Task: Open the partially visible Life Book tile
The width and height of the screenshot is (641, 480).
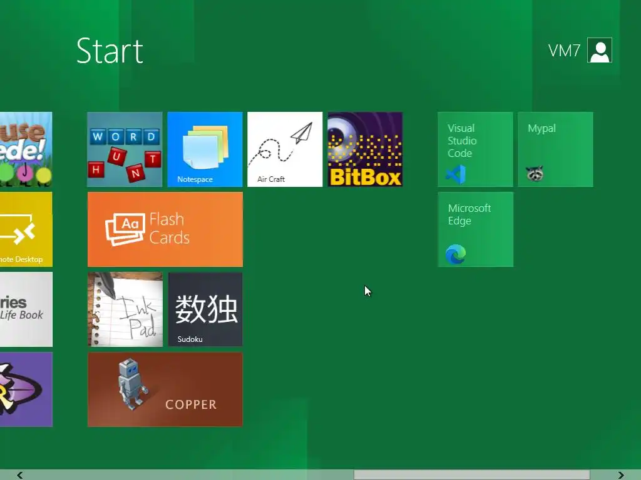Action: click(x=26, y=309)
